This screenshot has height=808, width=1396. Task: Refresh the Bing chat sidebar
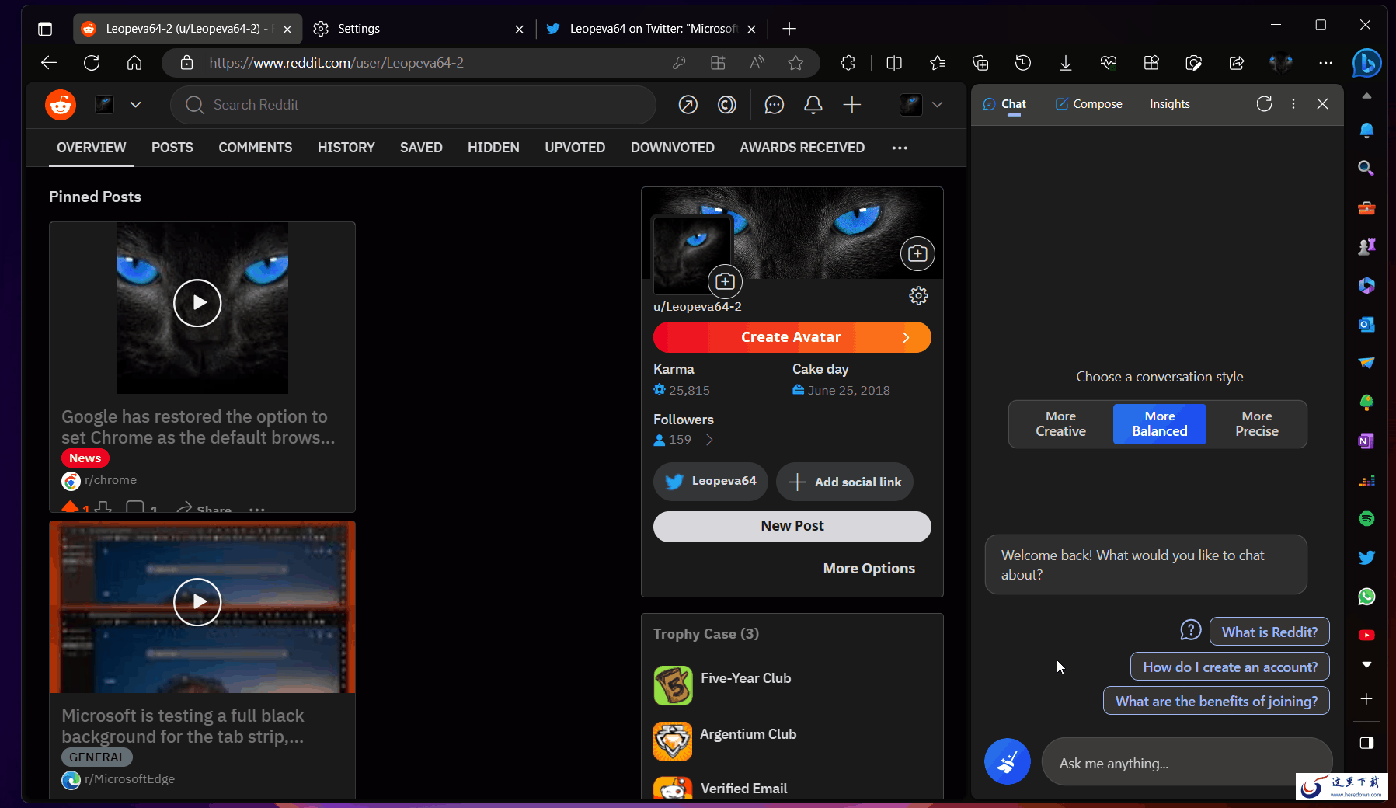point(1264,104)
